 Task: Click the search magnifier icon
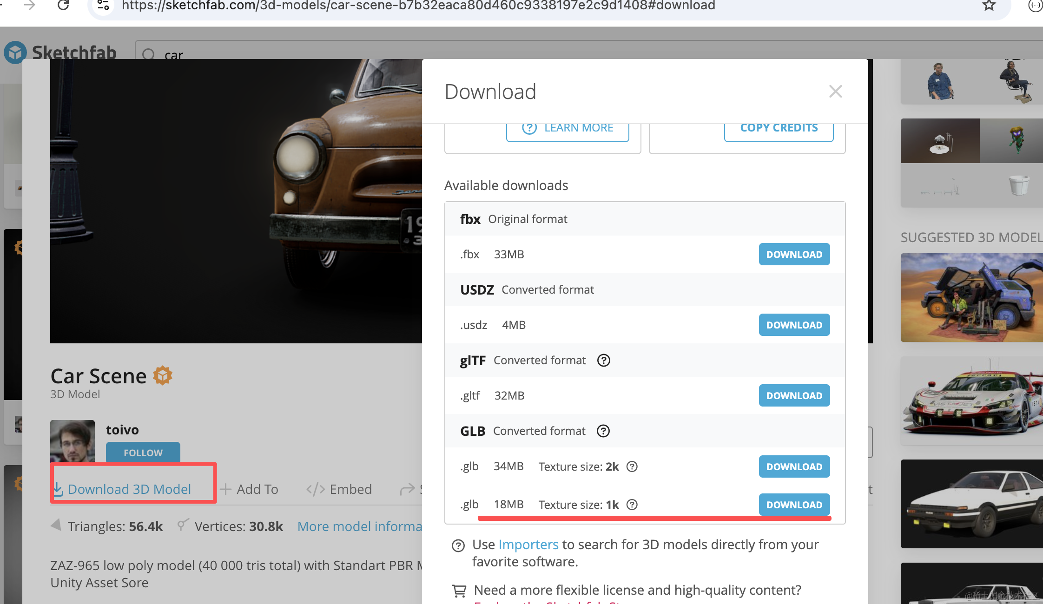148,54
